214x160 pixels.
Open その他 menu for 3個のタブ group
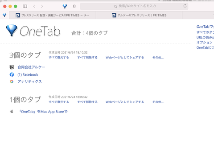[158, 58]
